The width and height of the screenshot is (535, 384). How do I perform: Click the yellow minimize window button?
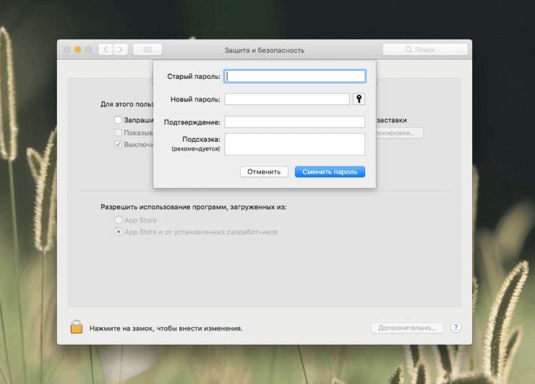[x=78, y=50]
